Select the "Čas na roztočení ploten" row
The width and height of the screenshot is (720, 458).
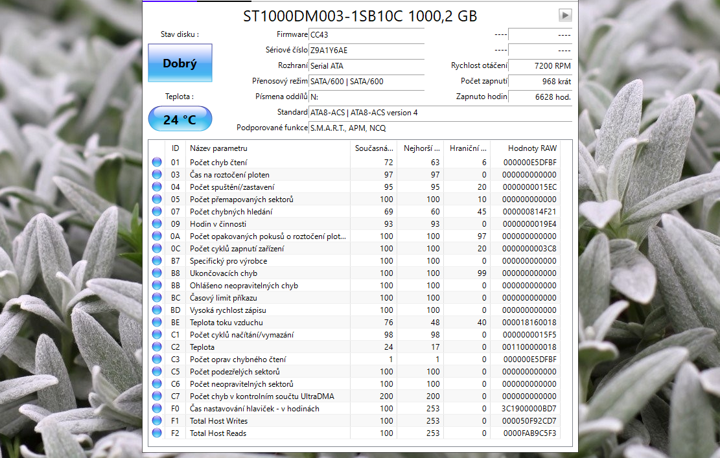259,174
